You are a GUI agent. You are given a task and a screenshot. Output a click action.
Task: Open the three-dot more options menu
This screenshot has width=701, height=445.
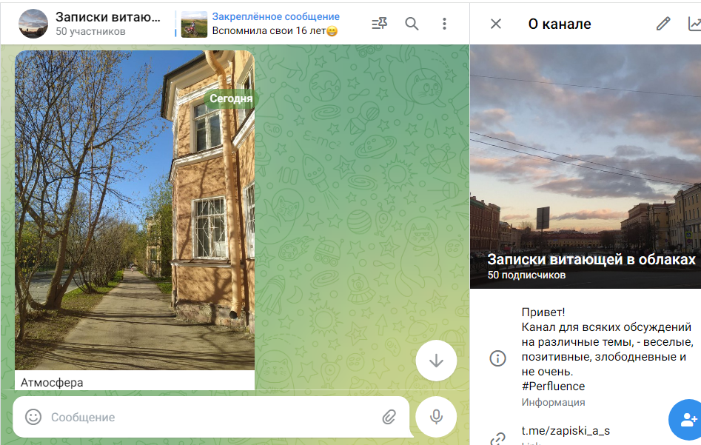pos(444,24)
